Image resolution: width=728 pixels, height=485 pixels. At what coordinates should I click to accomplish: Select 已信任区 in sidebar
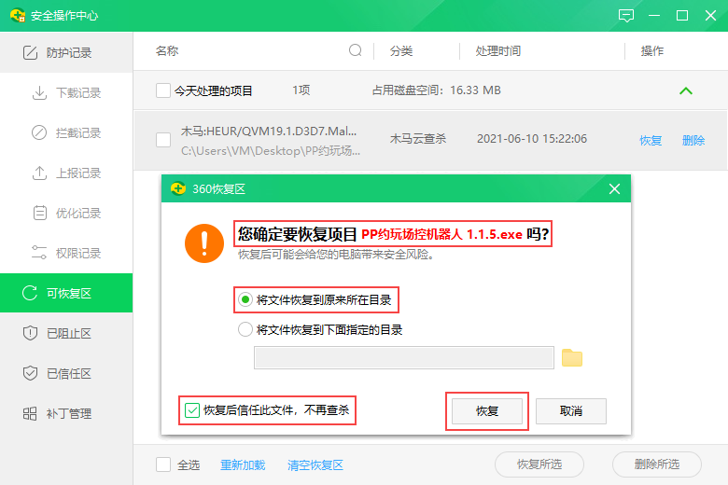pyautogui.click(x=66, y=373)
